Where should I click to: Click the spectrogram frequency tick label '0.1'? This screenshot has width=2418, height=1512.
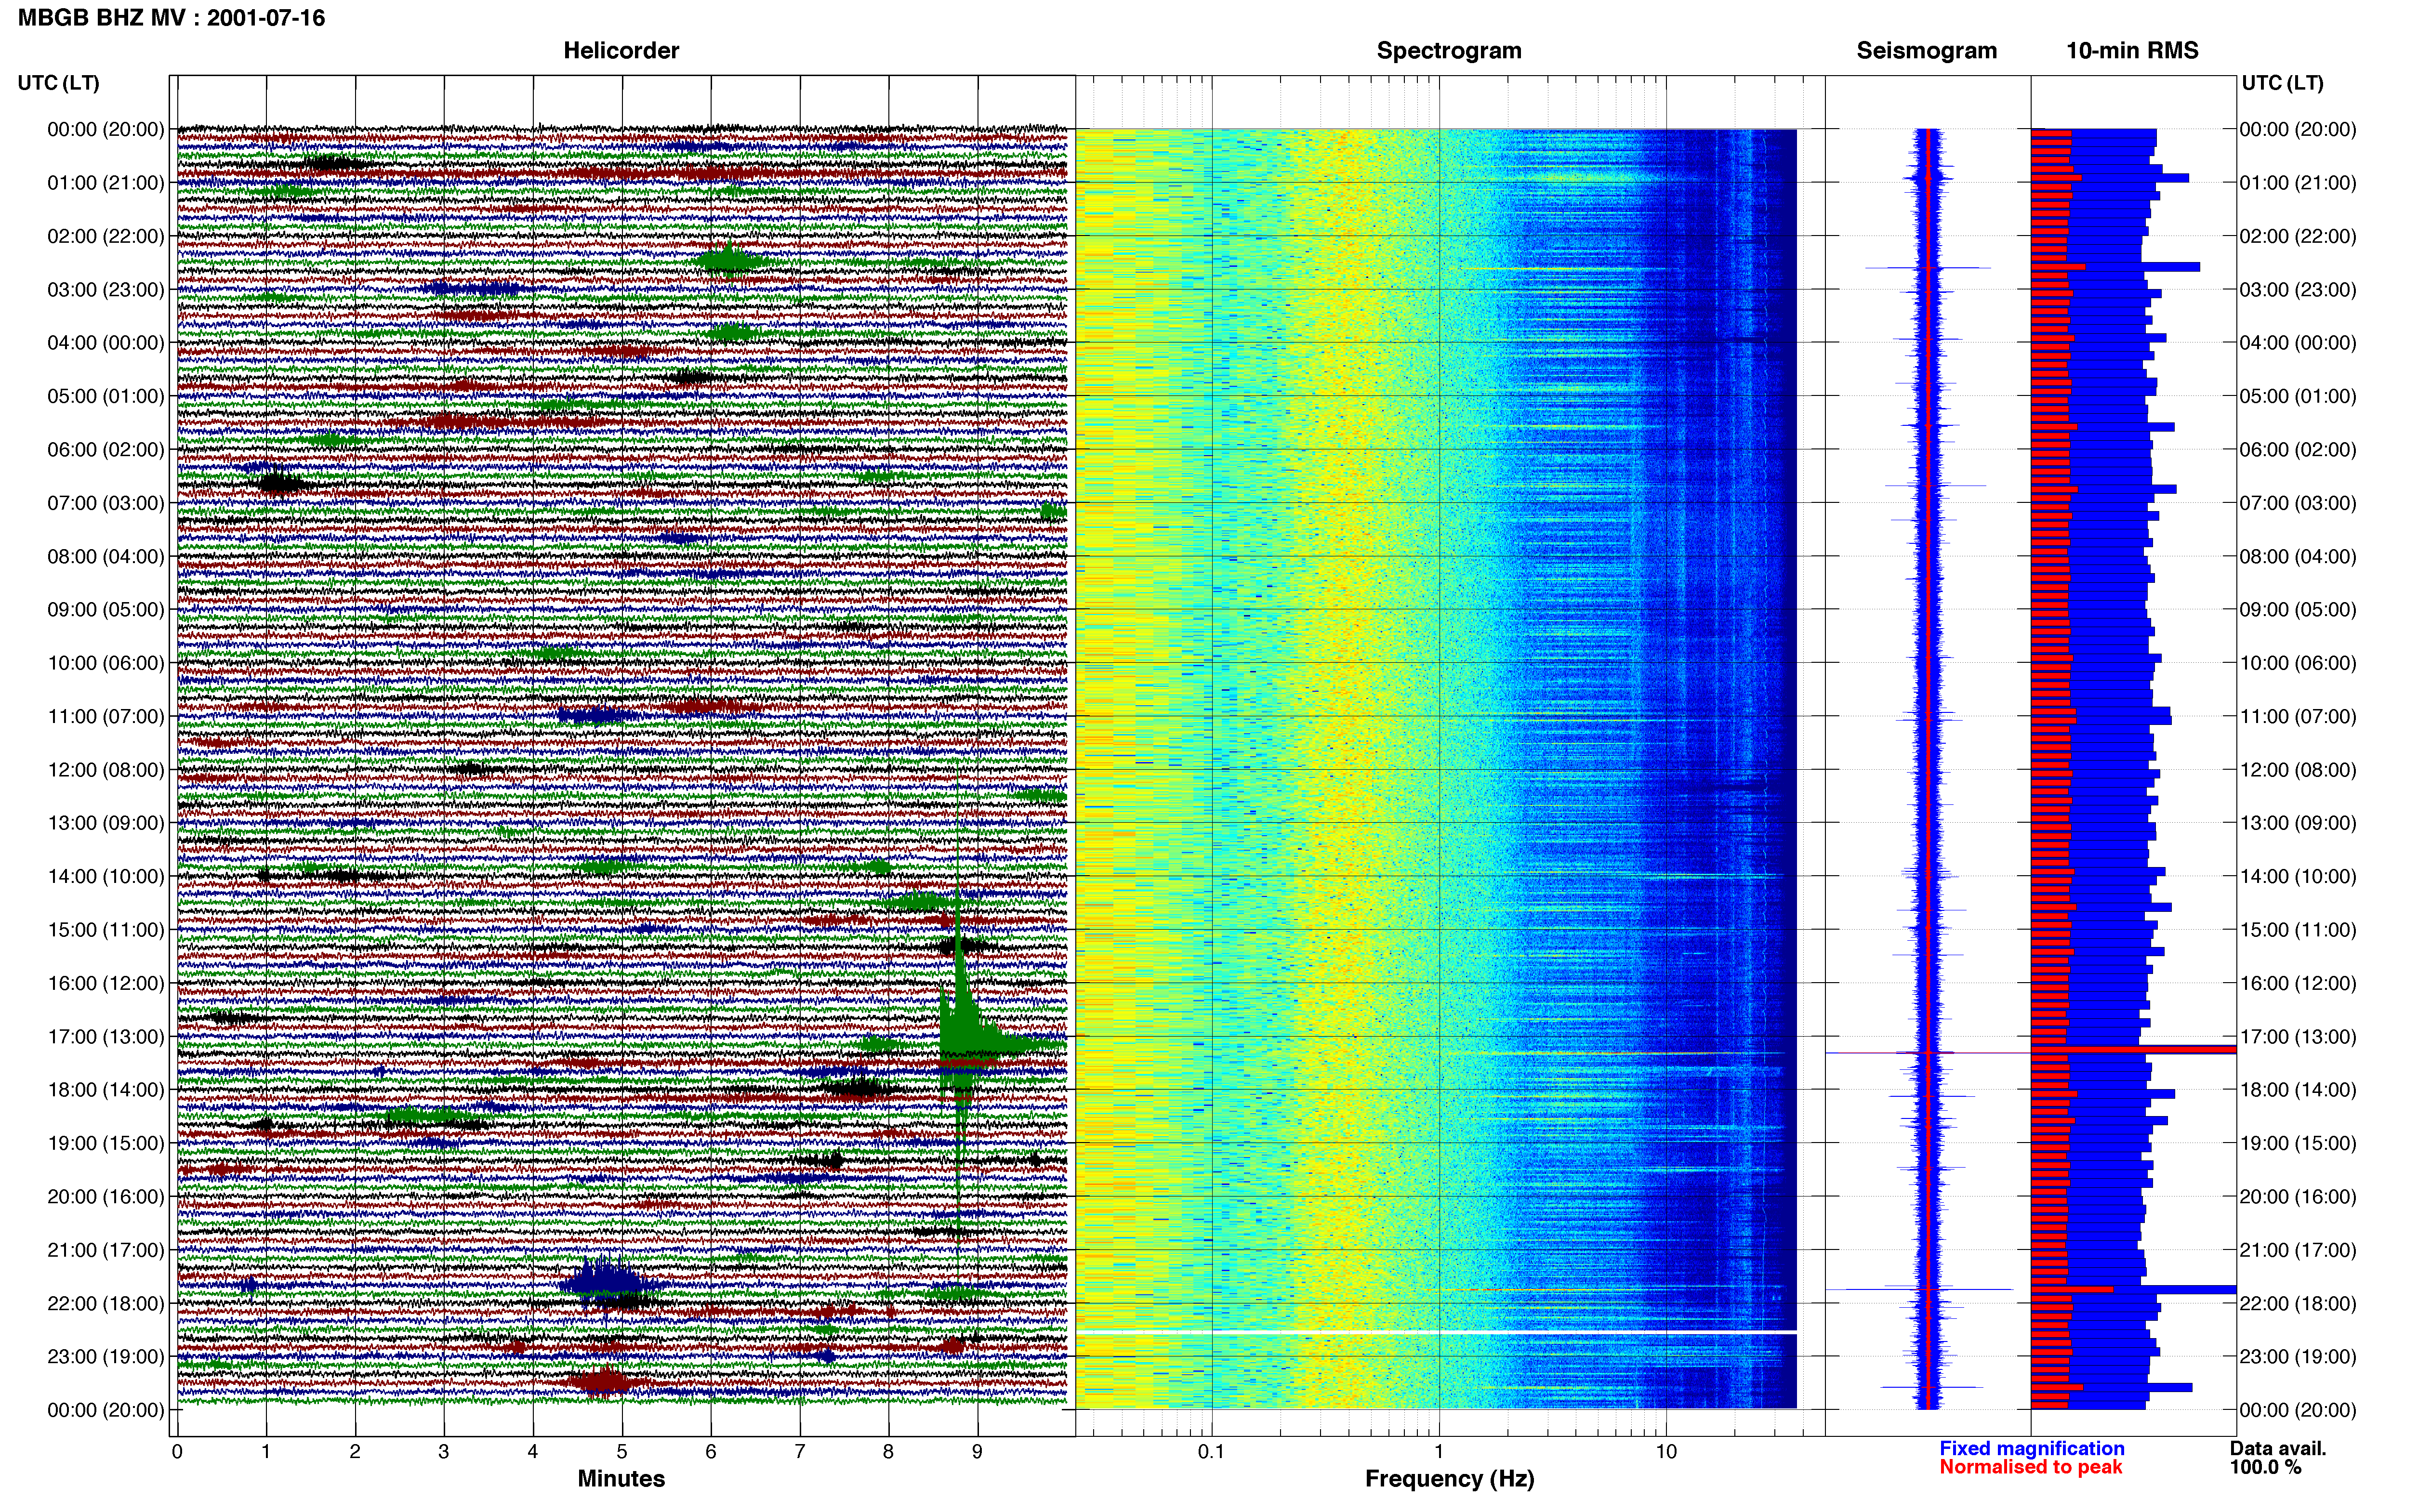point(1211,1451)
